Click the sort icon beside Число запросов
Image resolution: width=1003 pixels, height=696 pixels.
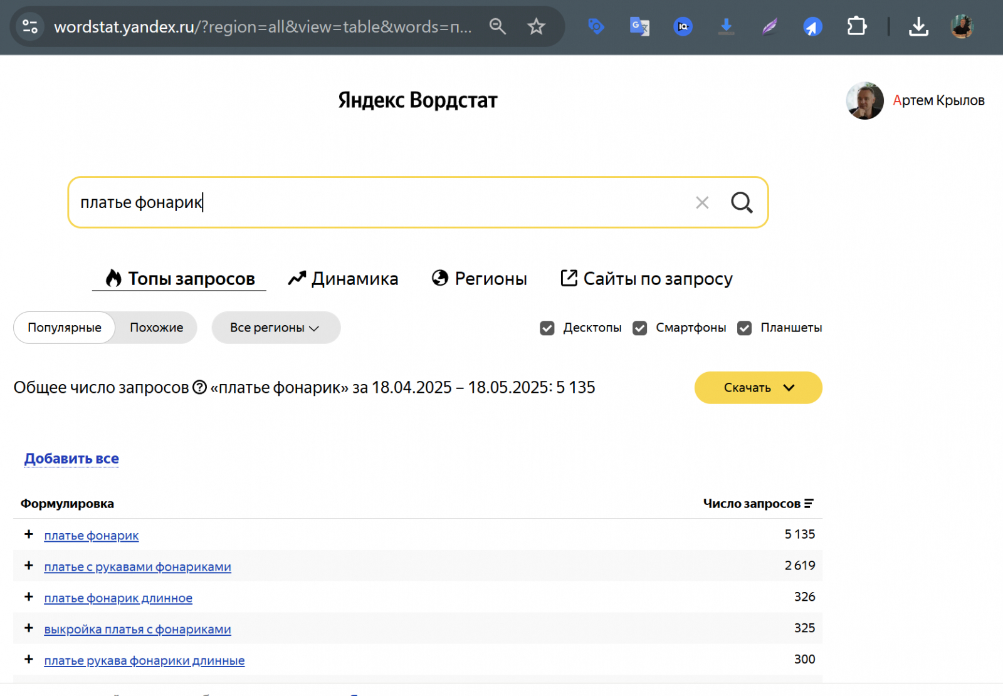[x=809, y=504]
